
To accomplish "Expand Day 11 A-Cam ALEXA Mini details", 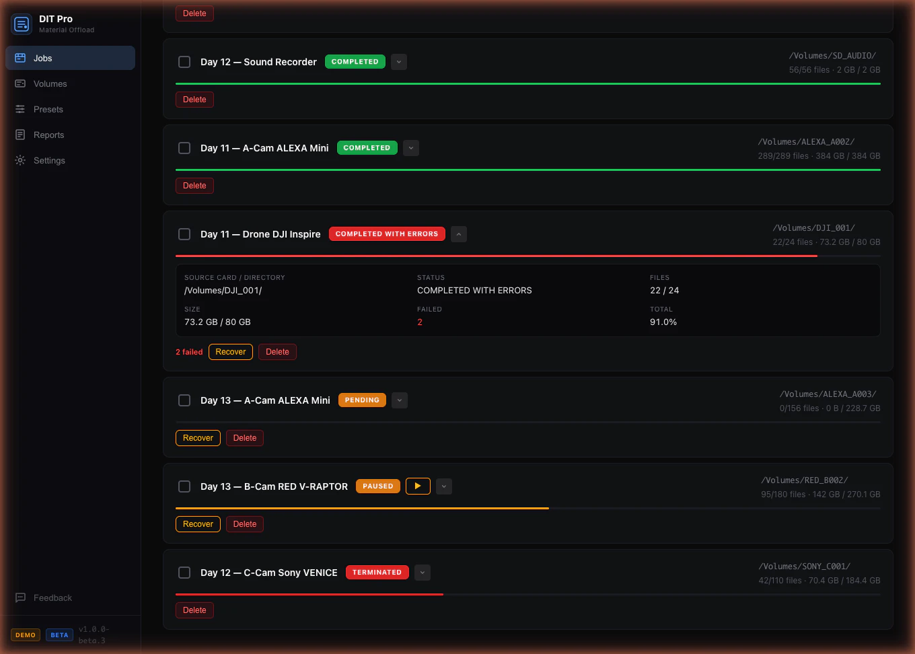I will click(x=411, y=148).
